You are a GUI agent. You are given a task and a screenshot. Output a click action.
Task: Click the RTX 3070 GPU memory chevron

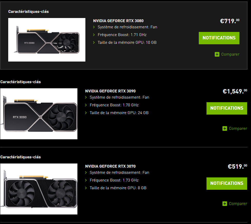[x=86, y=188]
